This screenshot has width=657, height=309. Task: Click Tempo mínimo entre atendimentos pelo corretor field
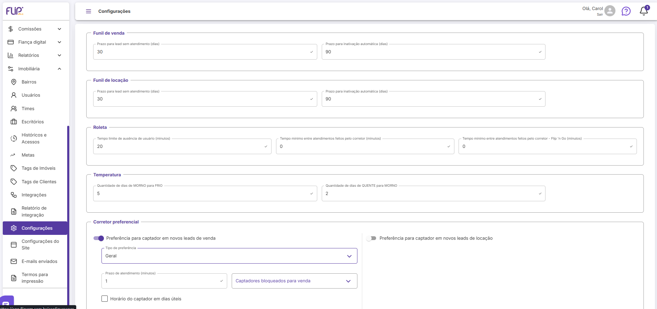[x=365, y=147]
